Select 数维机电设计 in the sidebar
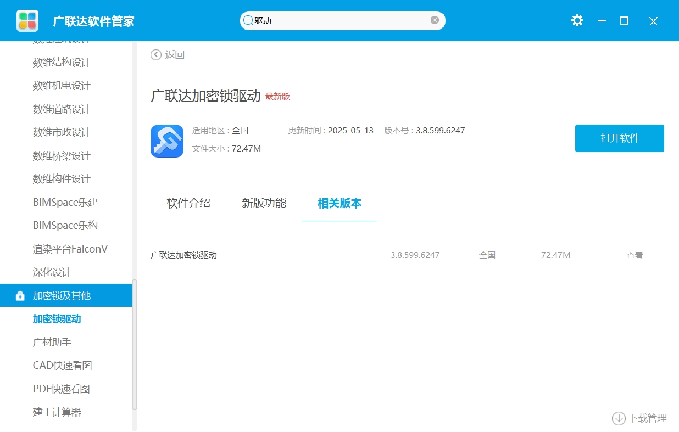The width and height of the screenshot is (679, 432). click(x=62, y=86)
